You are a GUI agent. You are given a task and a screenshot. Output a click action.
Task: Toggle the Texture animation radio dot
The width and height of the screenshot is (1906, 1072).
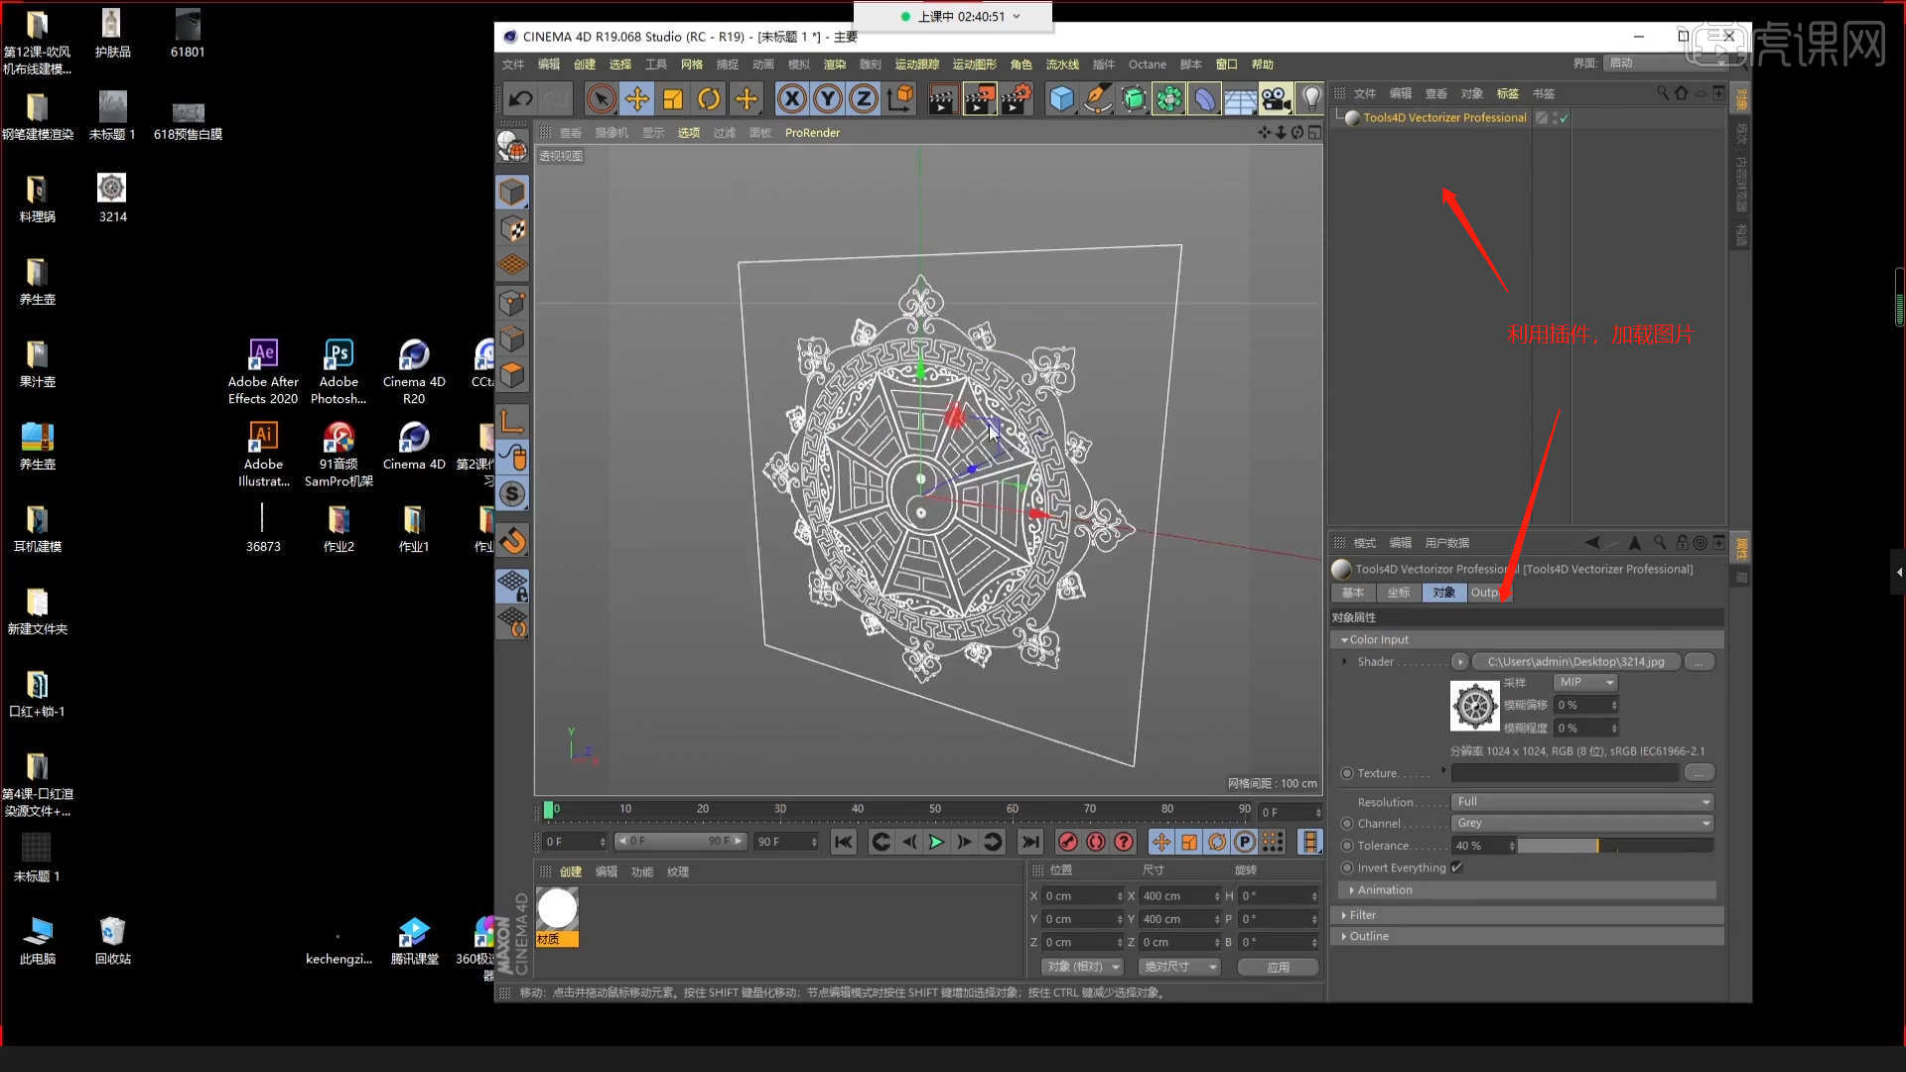1347,773
